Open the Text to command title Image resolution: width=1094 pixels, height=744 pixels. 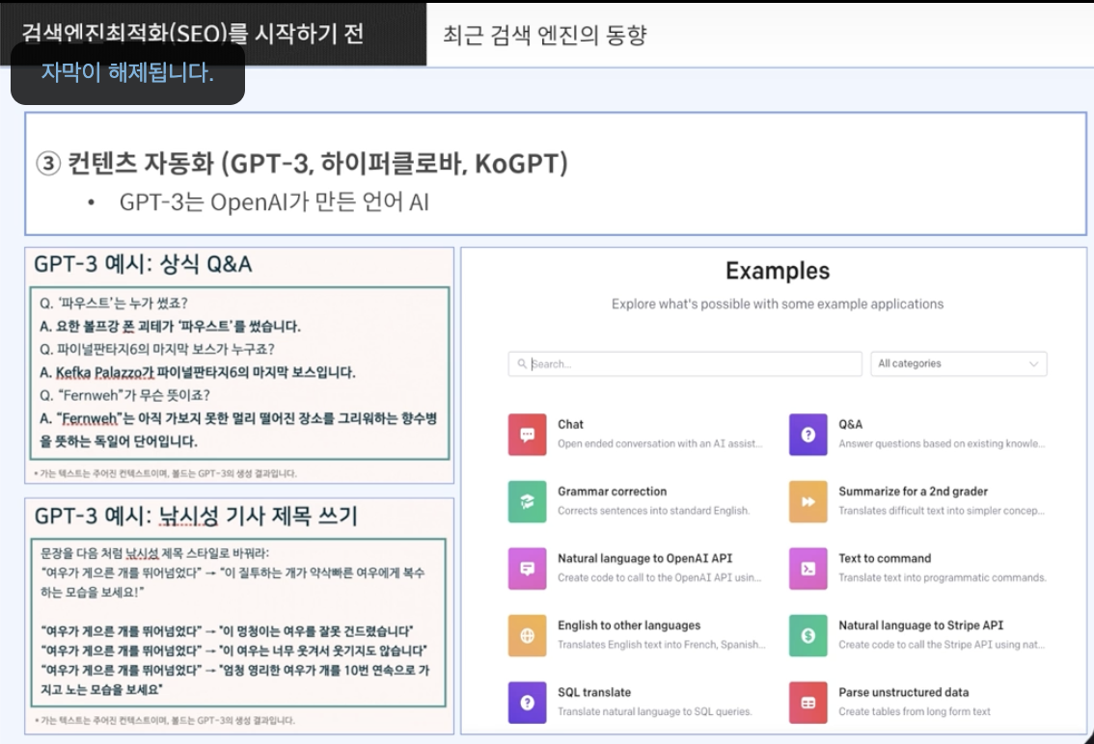tap(885, 558)
